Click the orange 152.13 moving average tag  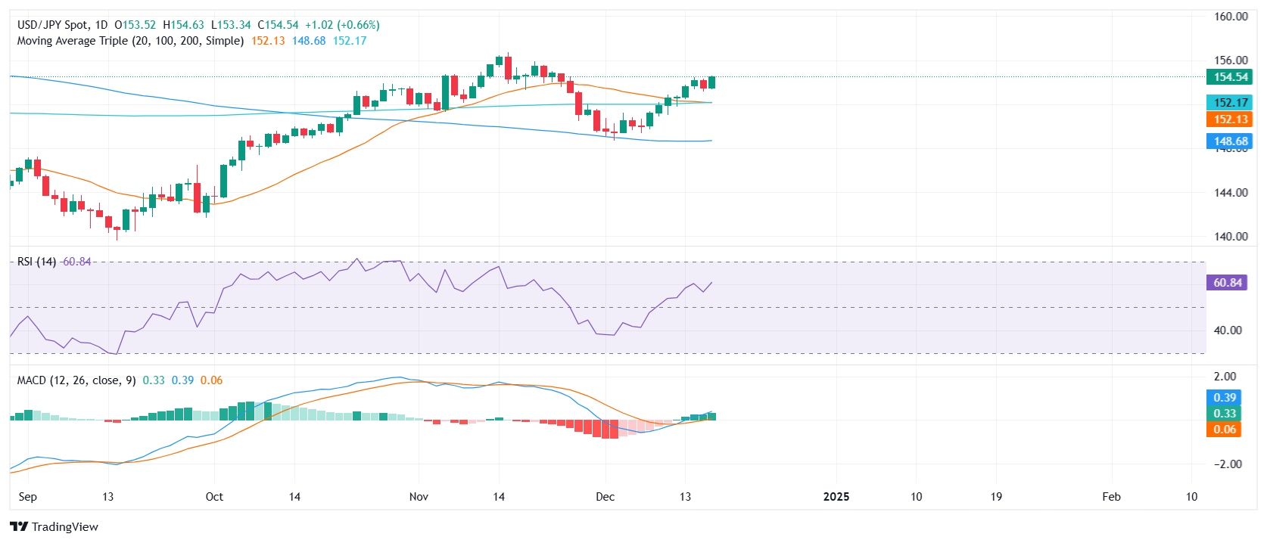pyautogui.click(x=1229, y=119)
